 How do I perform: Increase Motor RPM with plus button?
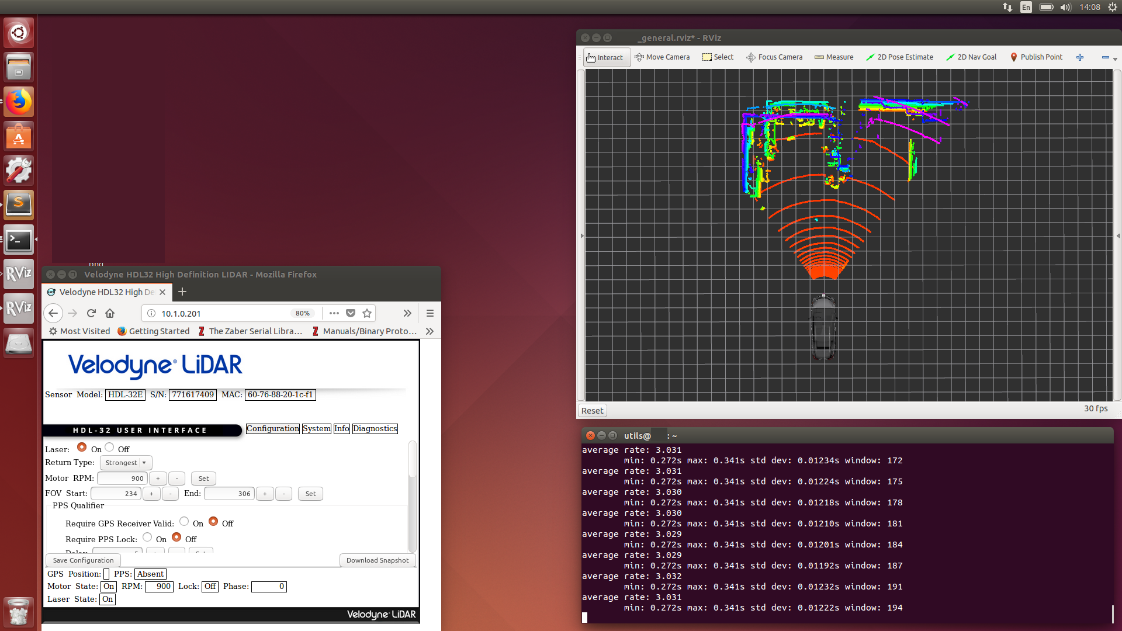coord(158,479)
